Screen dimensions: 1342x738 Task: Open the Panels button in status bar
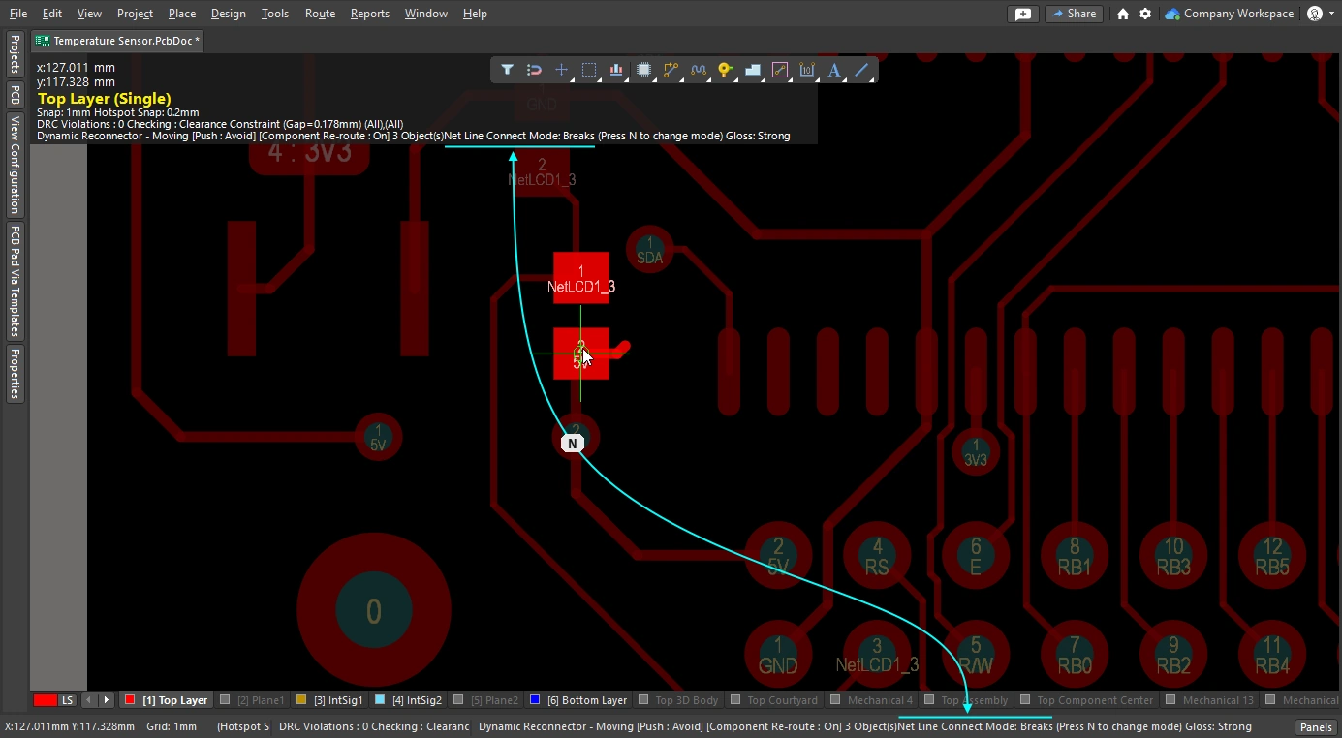[x=1315, y=727]
